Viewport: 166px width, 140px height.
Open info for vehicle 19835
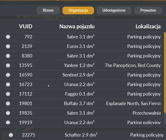[x=8, y=113]
